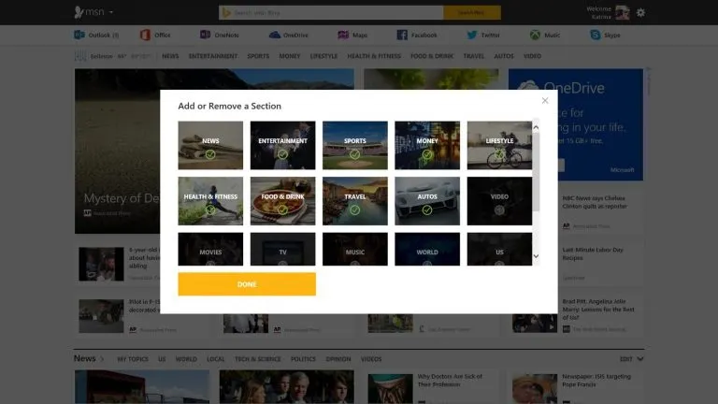Close the Add or Remove Section dialog

point(545,100)
